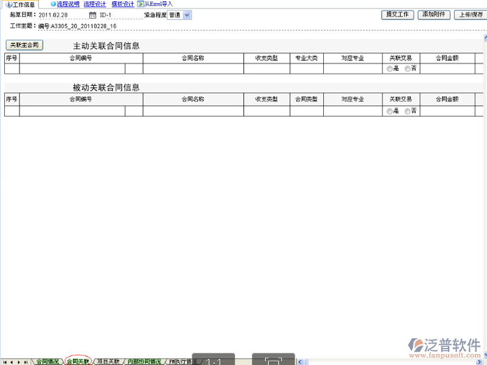
Task: Click the 提交工作 button
Action: tap(398, 15)
